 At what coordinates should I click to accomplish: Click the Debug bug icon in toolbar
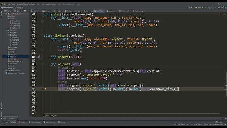click(209, 7)
